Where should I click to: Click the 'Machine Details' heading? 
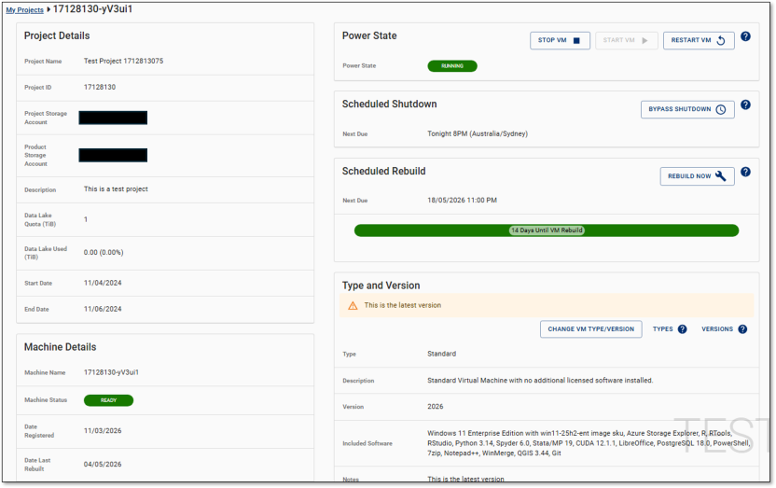click(x=61, y=347)
